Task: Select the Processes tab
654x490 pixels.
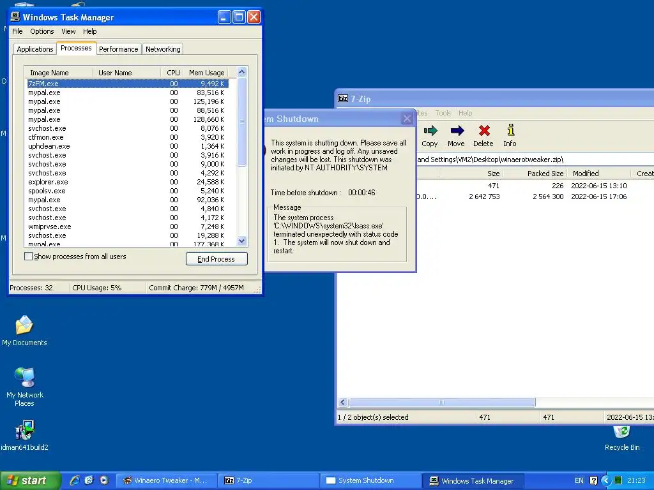Action: click(x=76, y=48)
